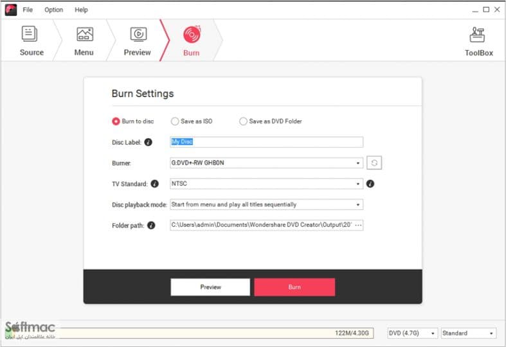The image size is (506, 347).
Task: Open the ToolBox icon
Action: [x=477, y=35]
